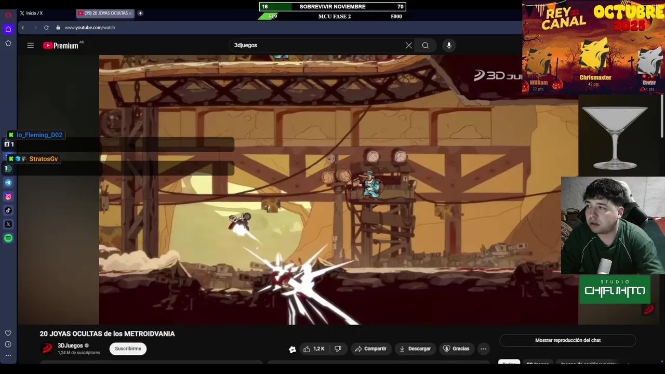
Task: Go to YouTube Premium home logo
Action: [61, 45]
